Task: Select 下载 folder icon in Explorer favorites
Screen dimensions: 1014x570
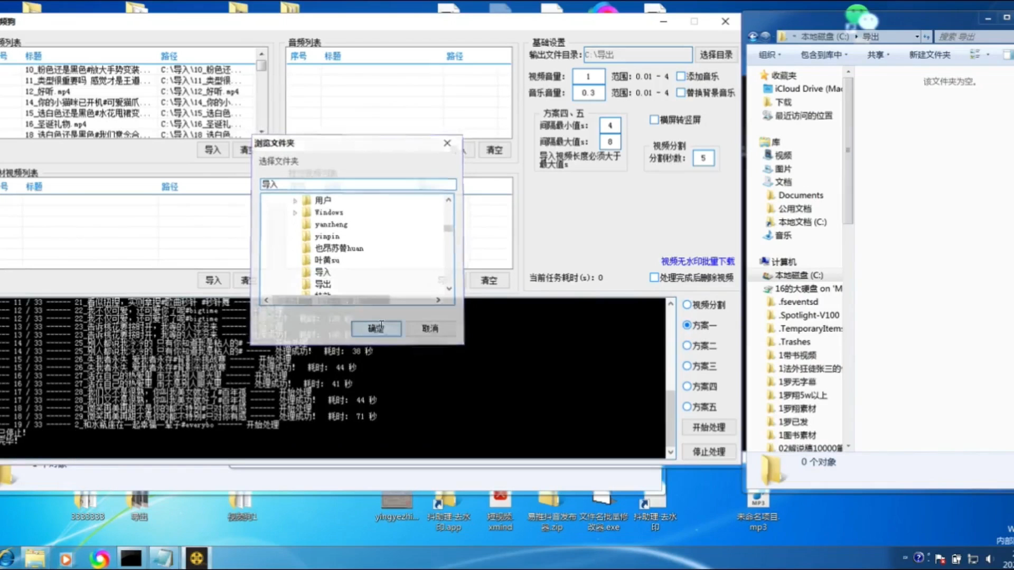Action: (768, 102)
